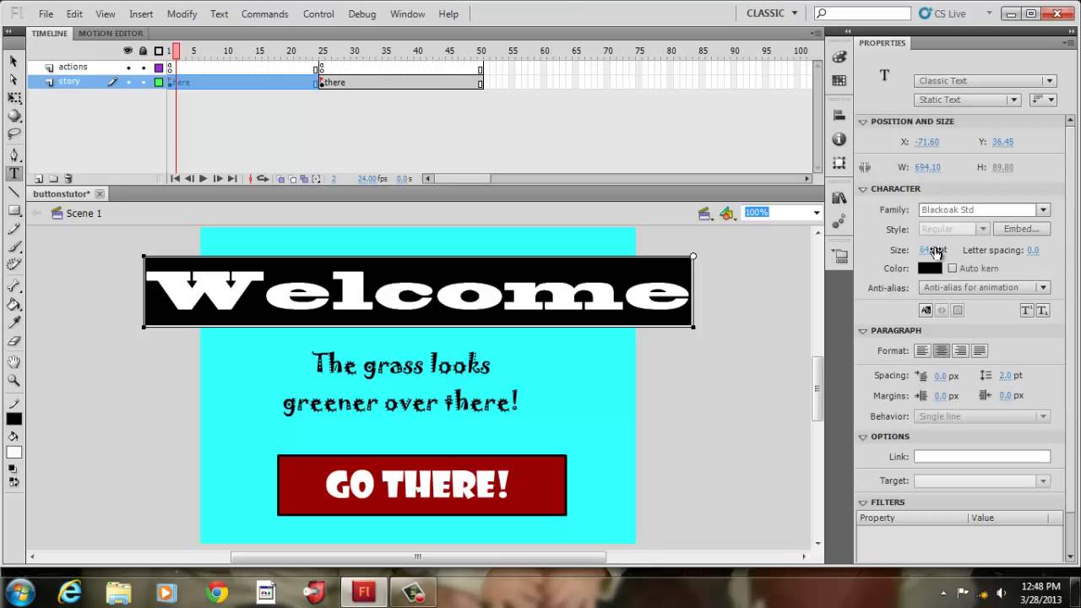Toggle lock dot for actions layer
This screenshot has height=608, width=1081.
coord(143,68)
